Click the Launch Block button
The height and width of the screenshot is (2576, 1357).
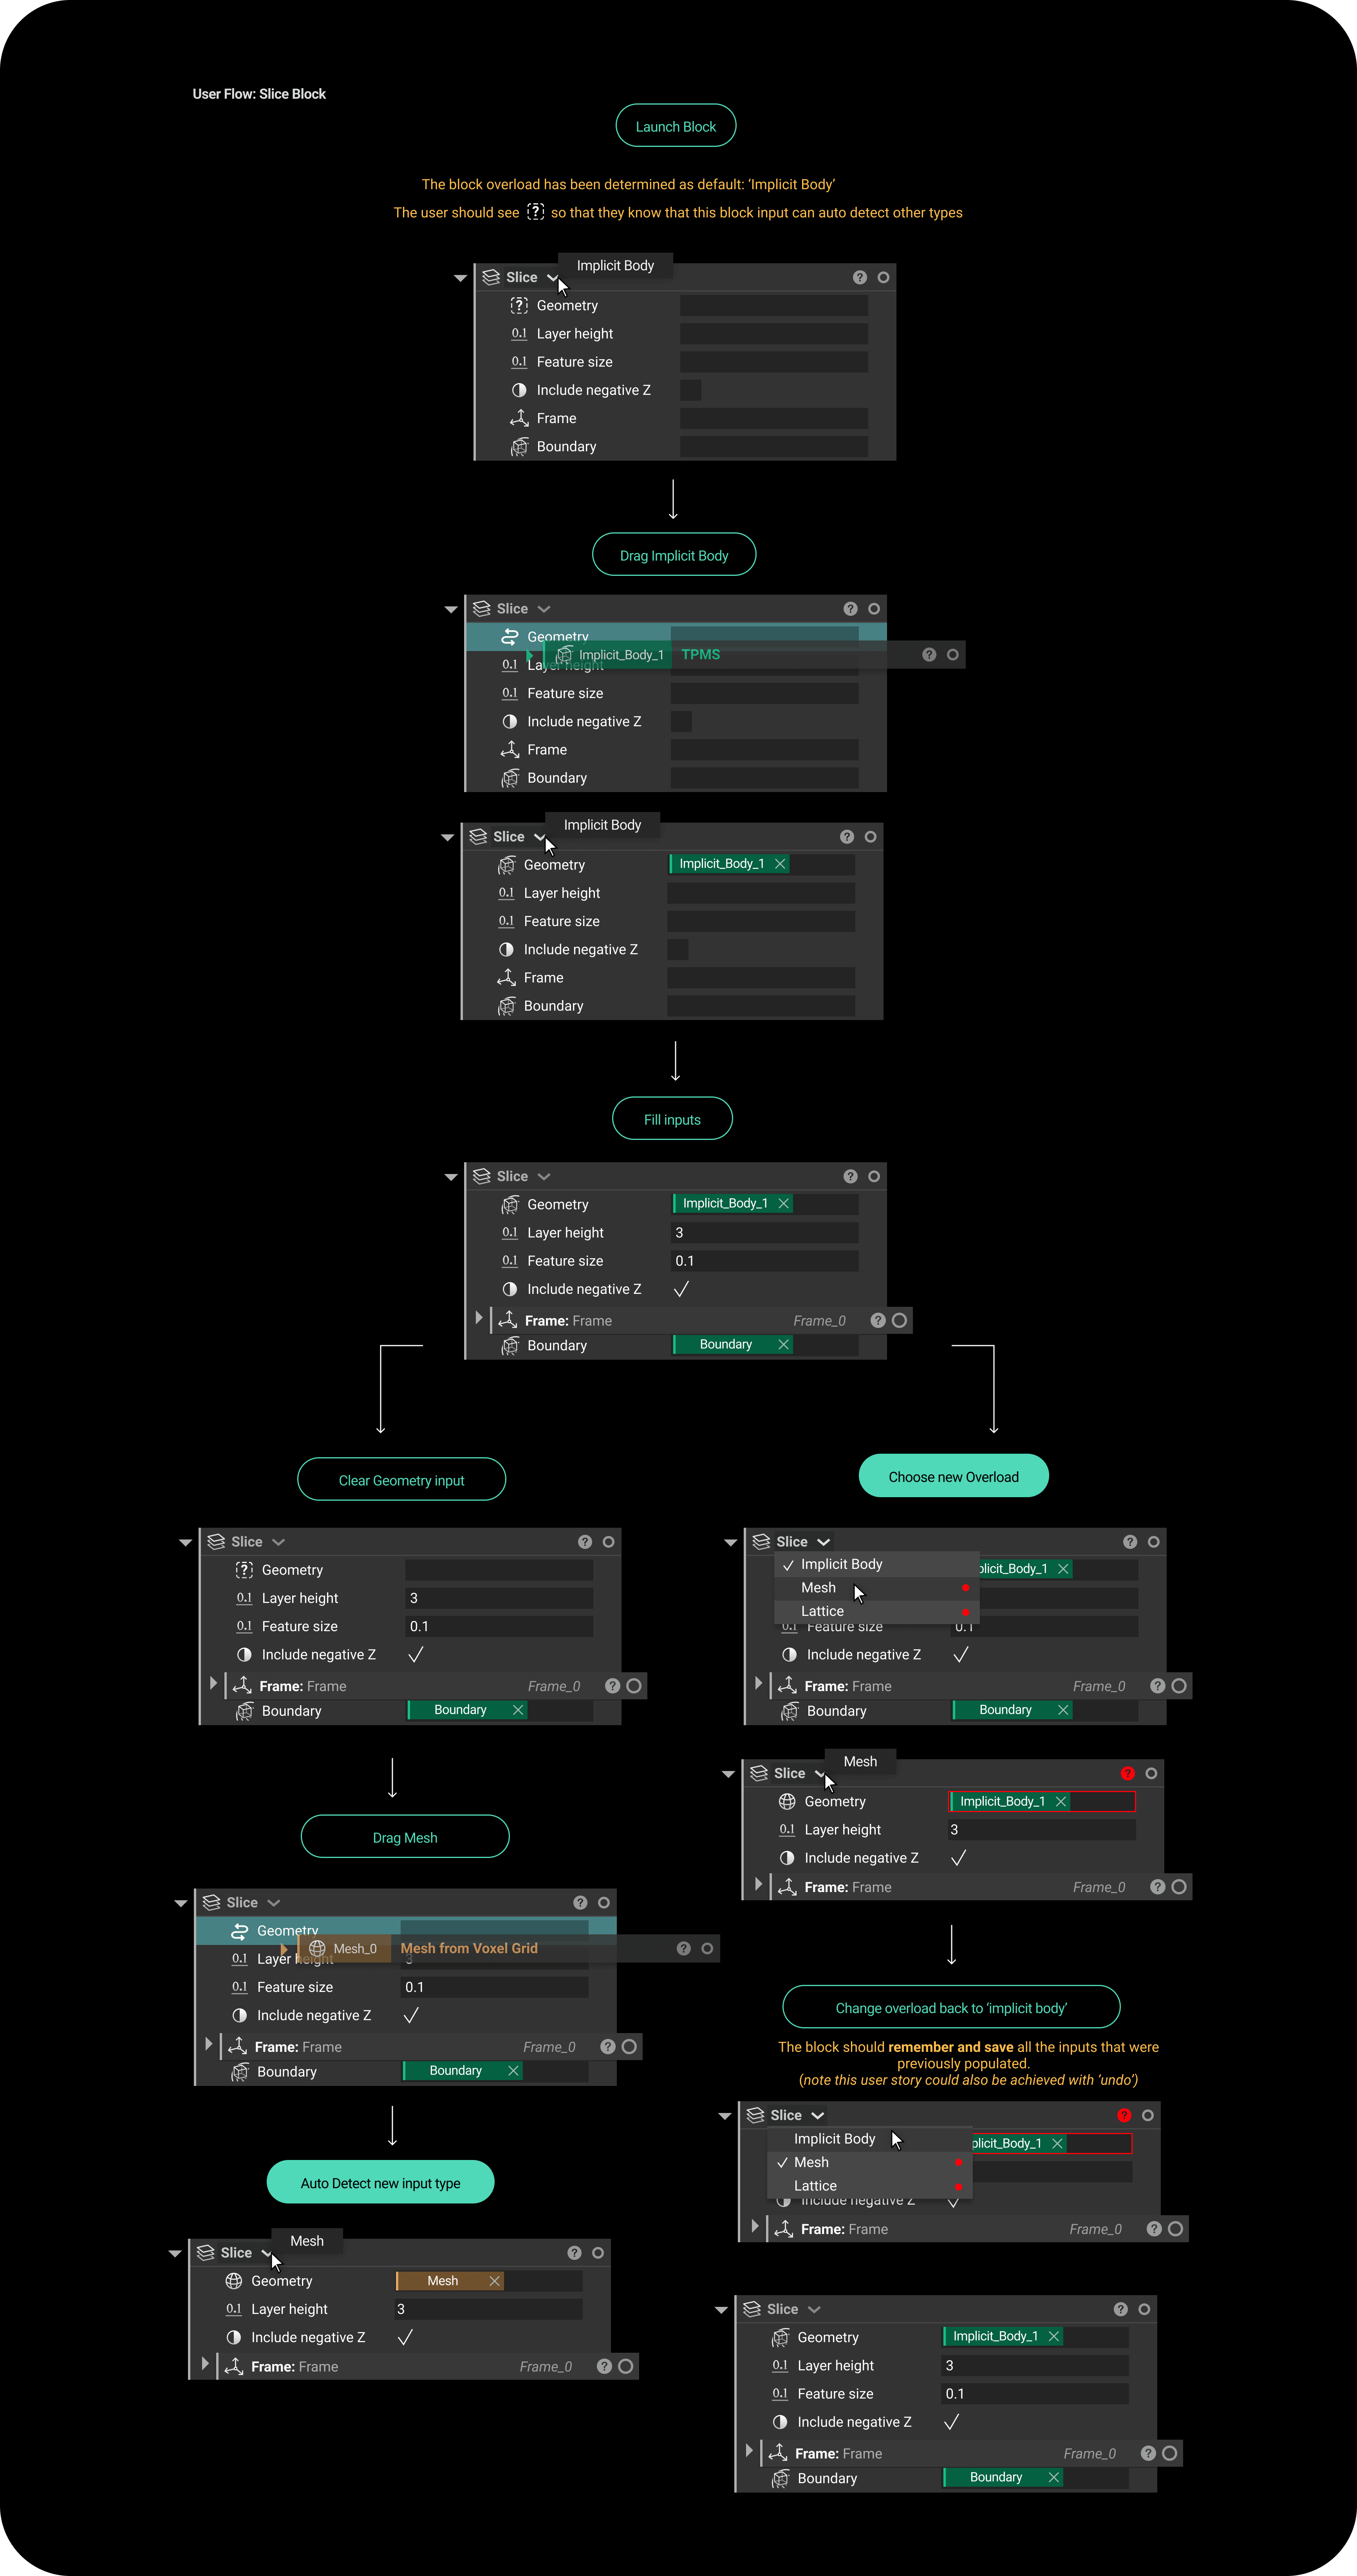676,126
